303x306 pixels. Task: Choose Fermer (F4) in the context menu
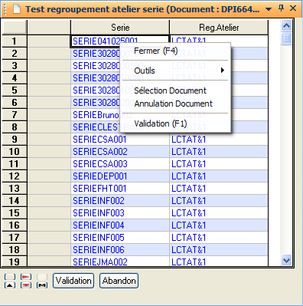click(155, 51)
